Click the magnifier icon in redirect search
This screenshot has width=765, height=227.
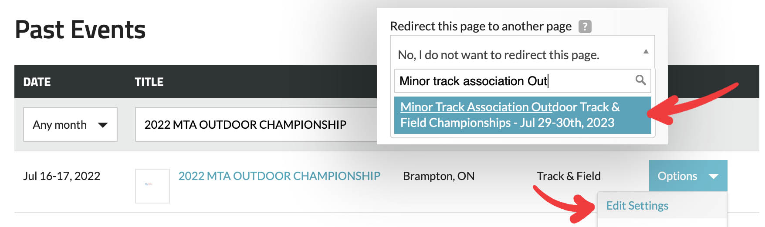640,80
